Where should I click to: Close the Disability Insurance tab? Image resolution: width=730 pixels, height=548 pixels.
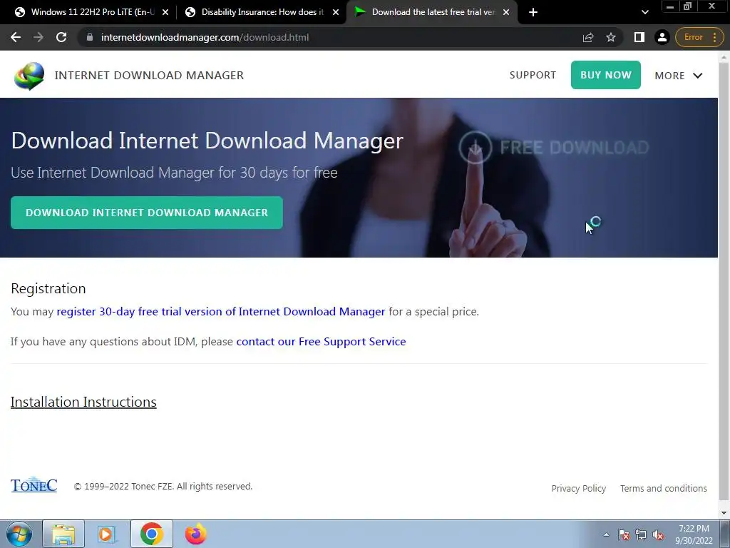tap(336, 12)
